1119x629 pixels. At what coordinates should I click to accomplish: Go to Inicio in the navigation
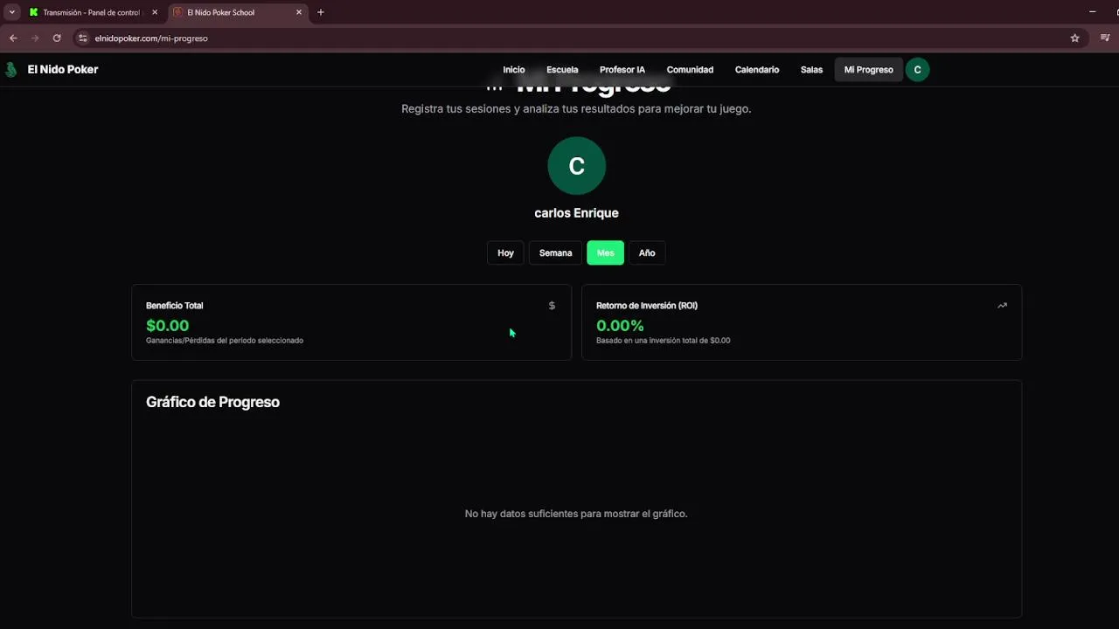coord(514,70)
